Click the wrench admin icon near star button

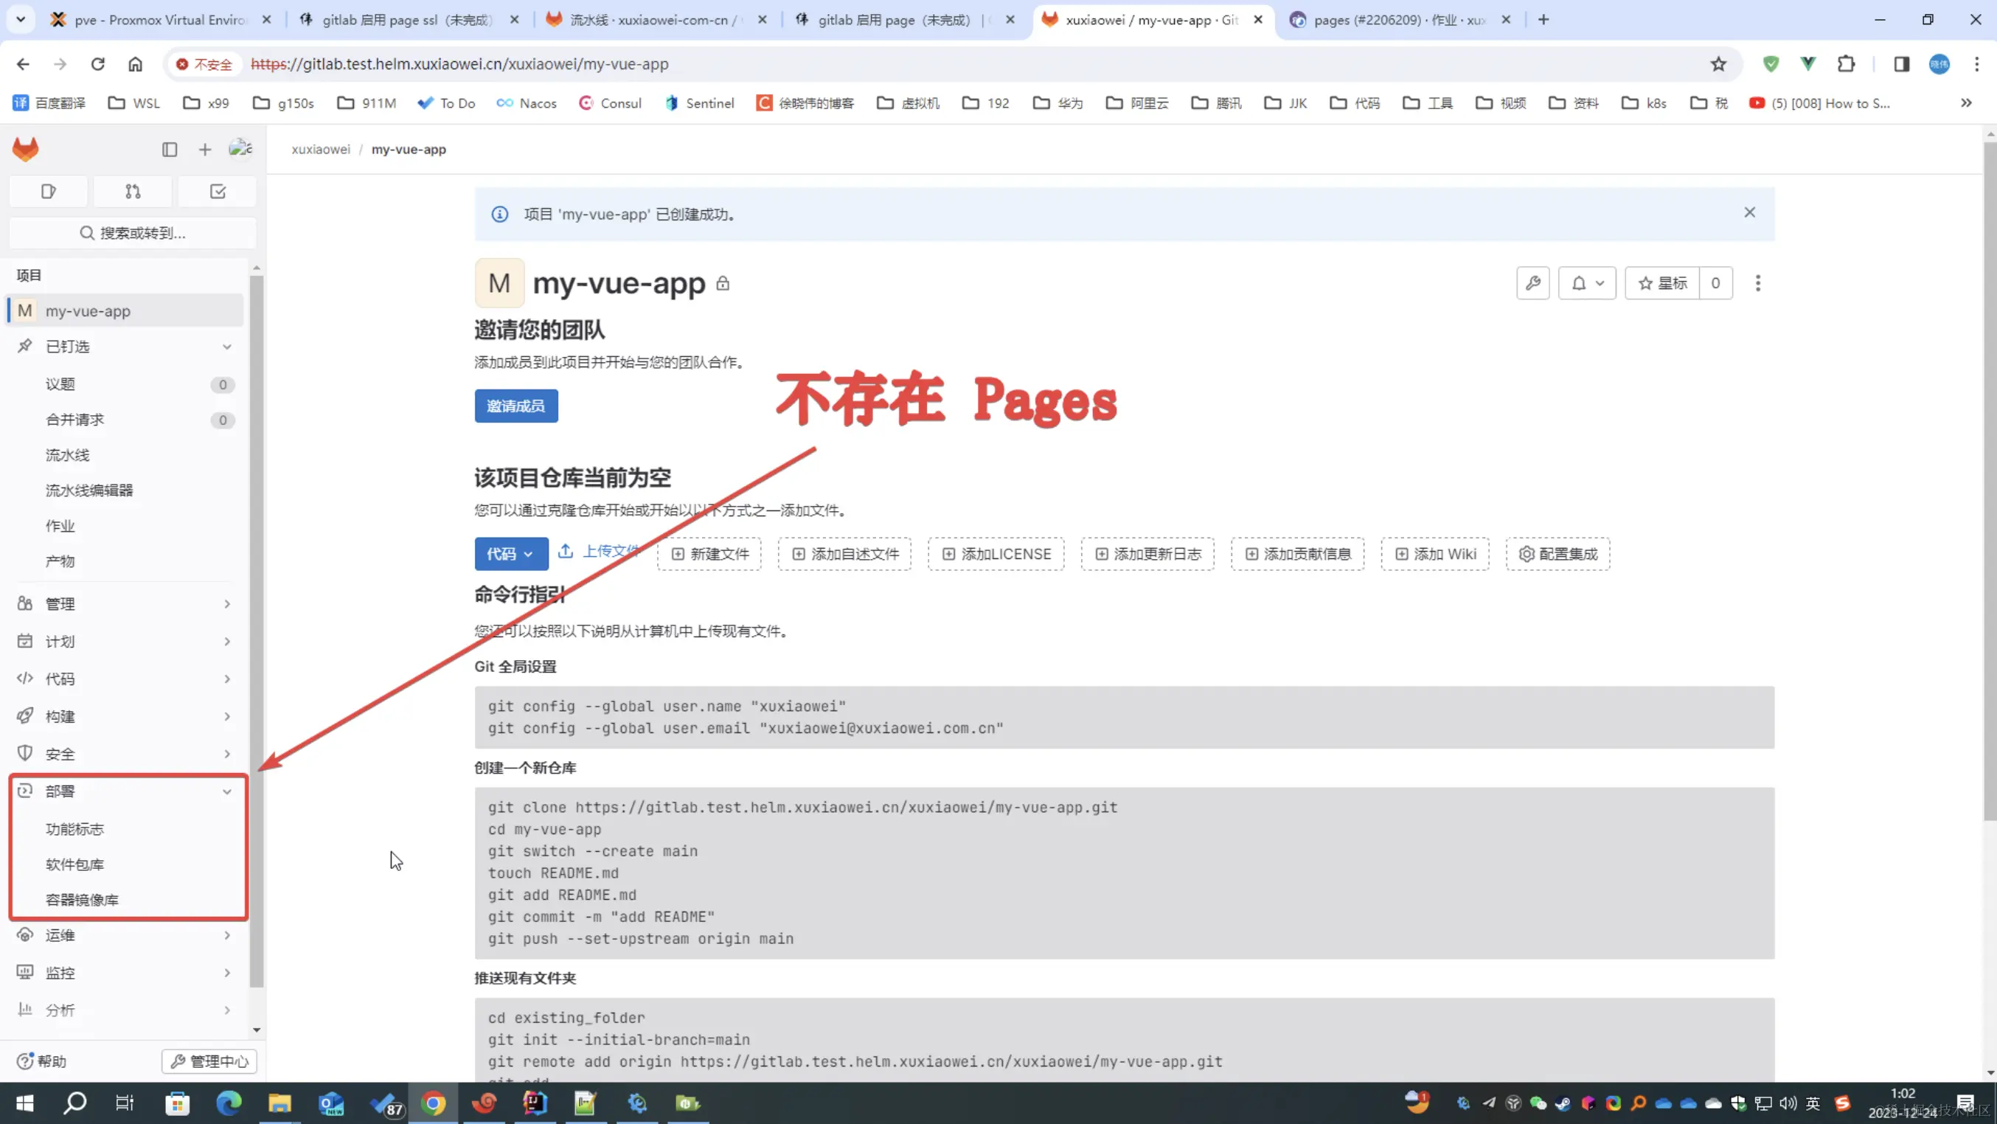[1532, 283]
